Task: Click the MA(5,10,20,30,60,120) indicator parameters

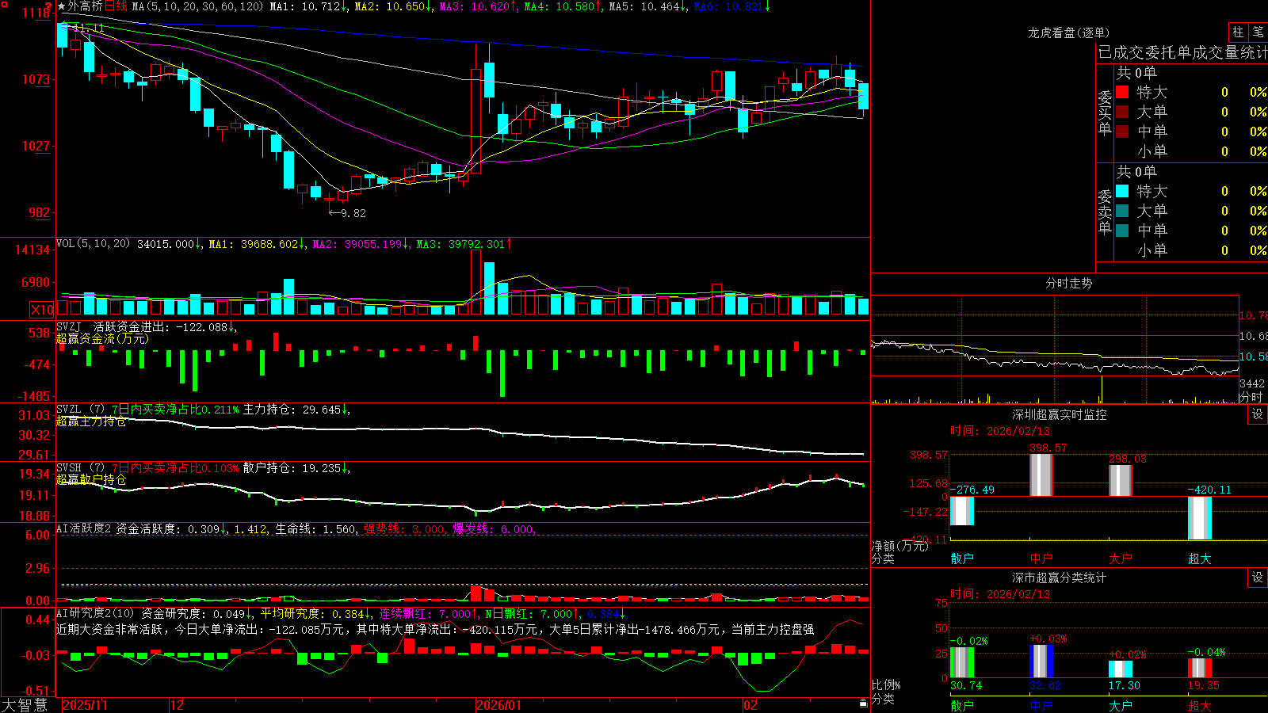Action: coord(198,6)
